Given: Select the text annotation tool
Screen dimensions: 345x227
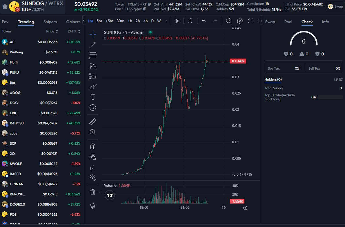Looking at the screenshot, I should 93,97.
